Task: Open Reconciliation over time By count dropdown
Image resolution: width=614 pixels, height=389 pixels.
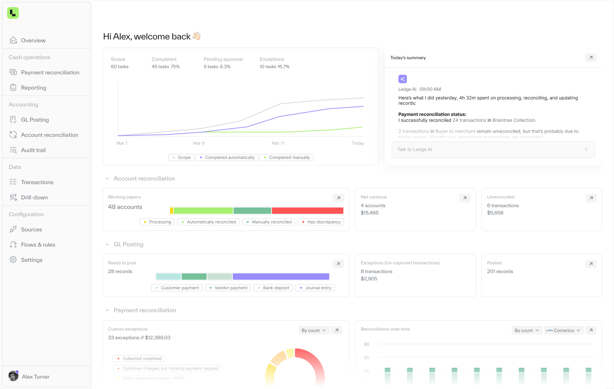Action: 527,330
